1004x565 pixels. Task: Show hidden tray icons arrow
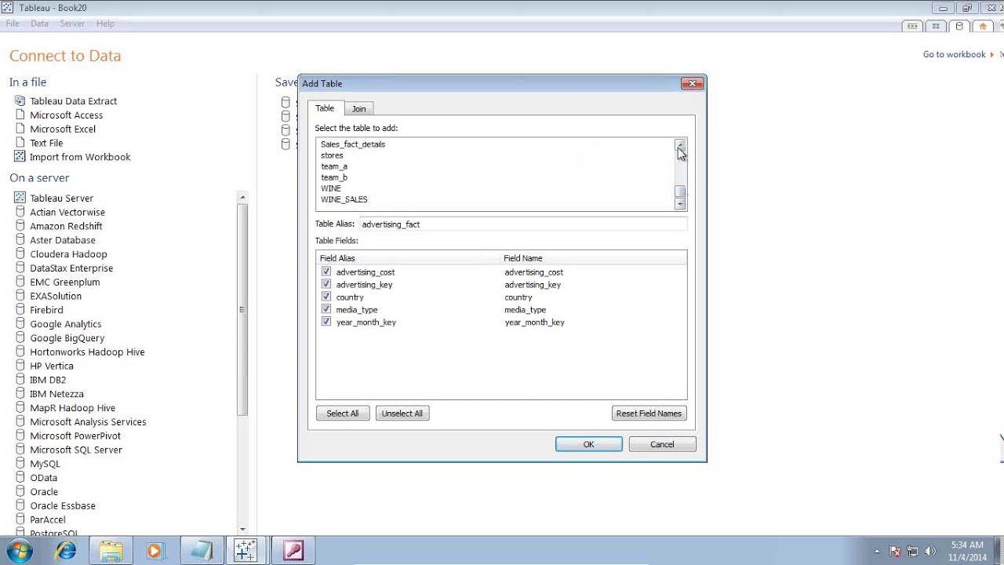click(877, 551)
